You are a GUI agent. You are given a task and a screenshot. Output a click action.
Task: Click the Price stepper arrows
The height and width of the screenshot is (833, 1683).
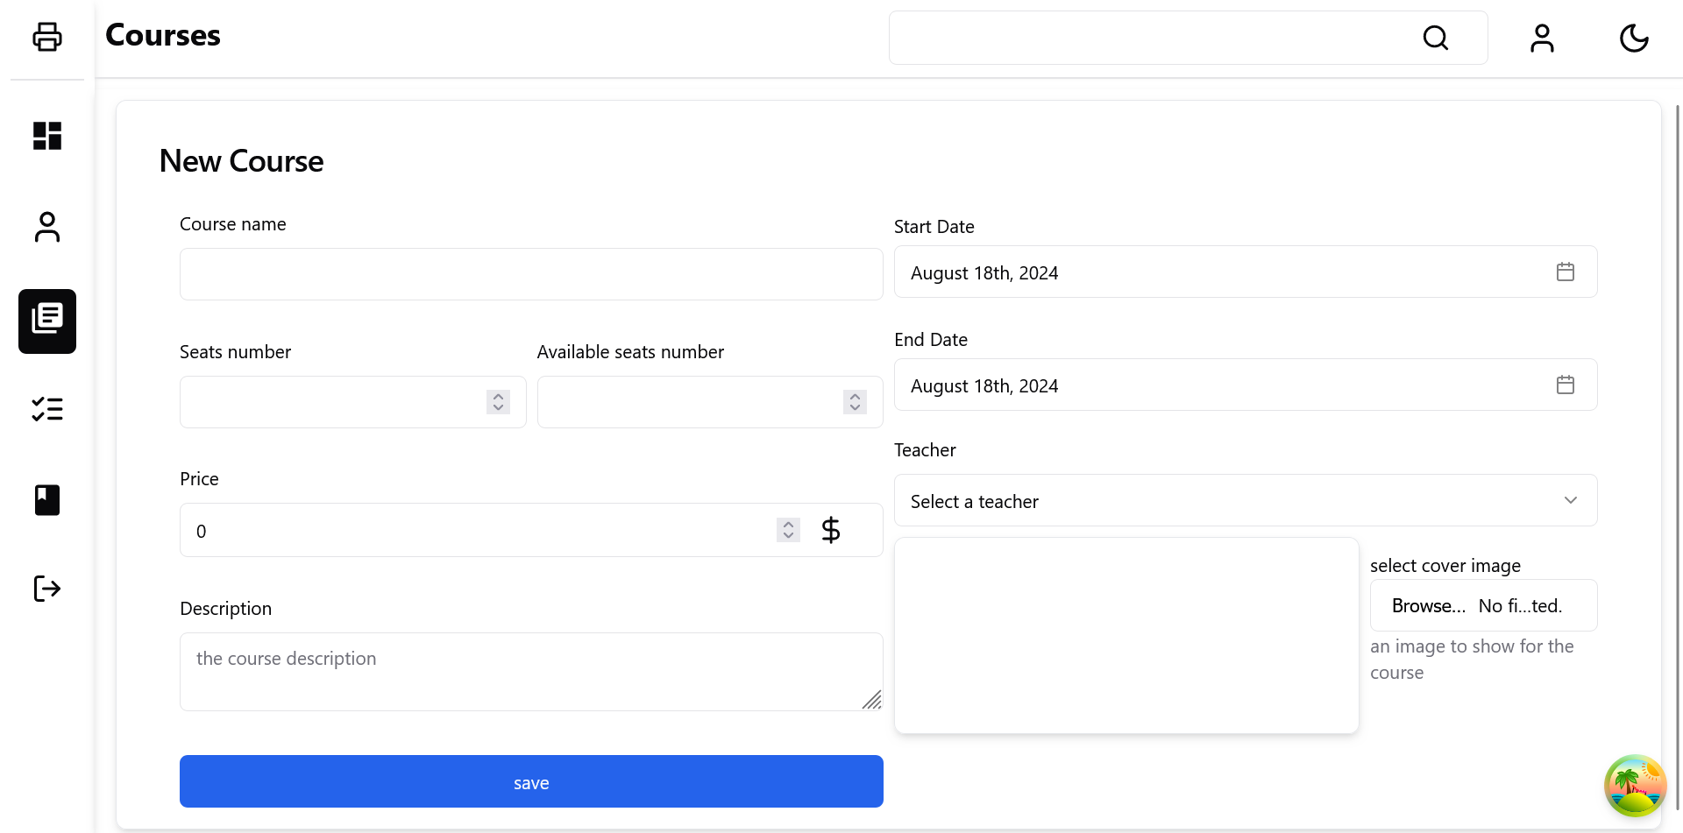pos(788,530)
